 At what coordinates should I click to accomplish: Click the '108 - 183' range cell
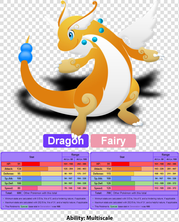pyautogui.click(x=159, y=174)
